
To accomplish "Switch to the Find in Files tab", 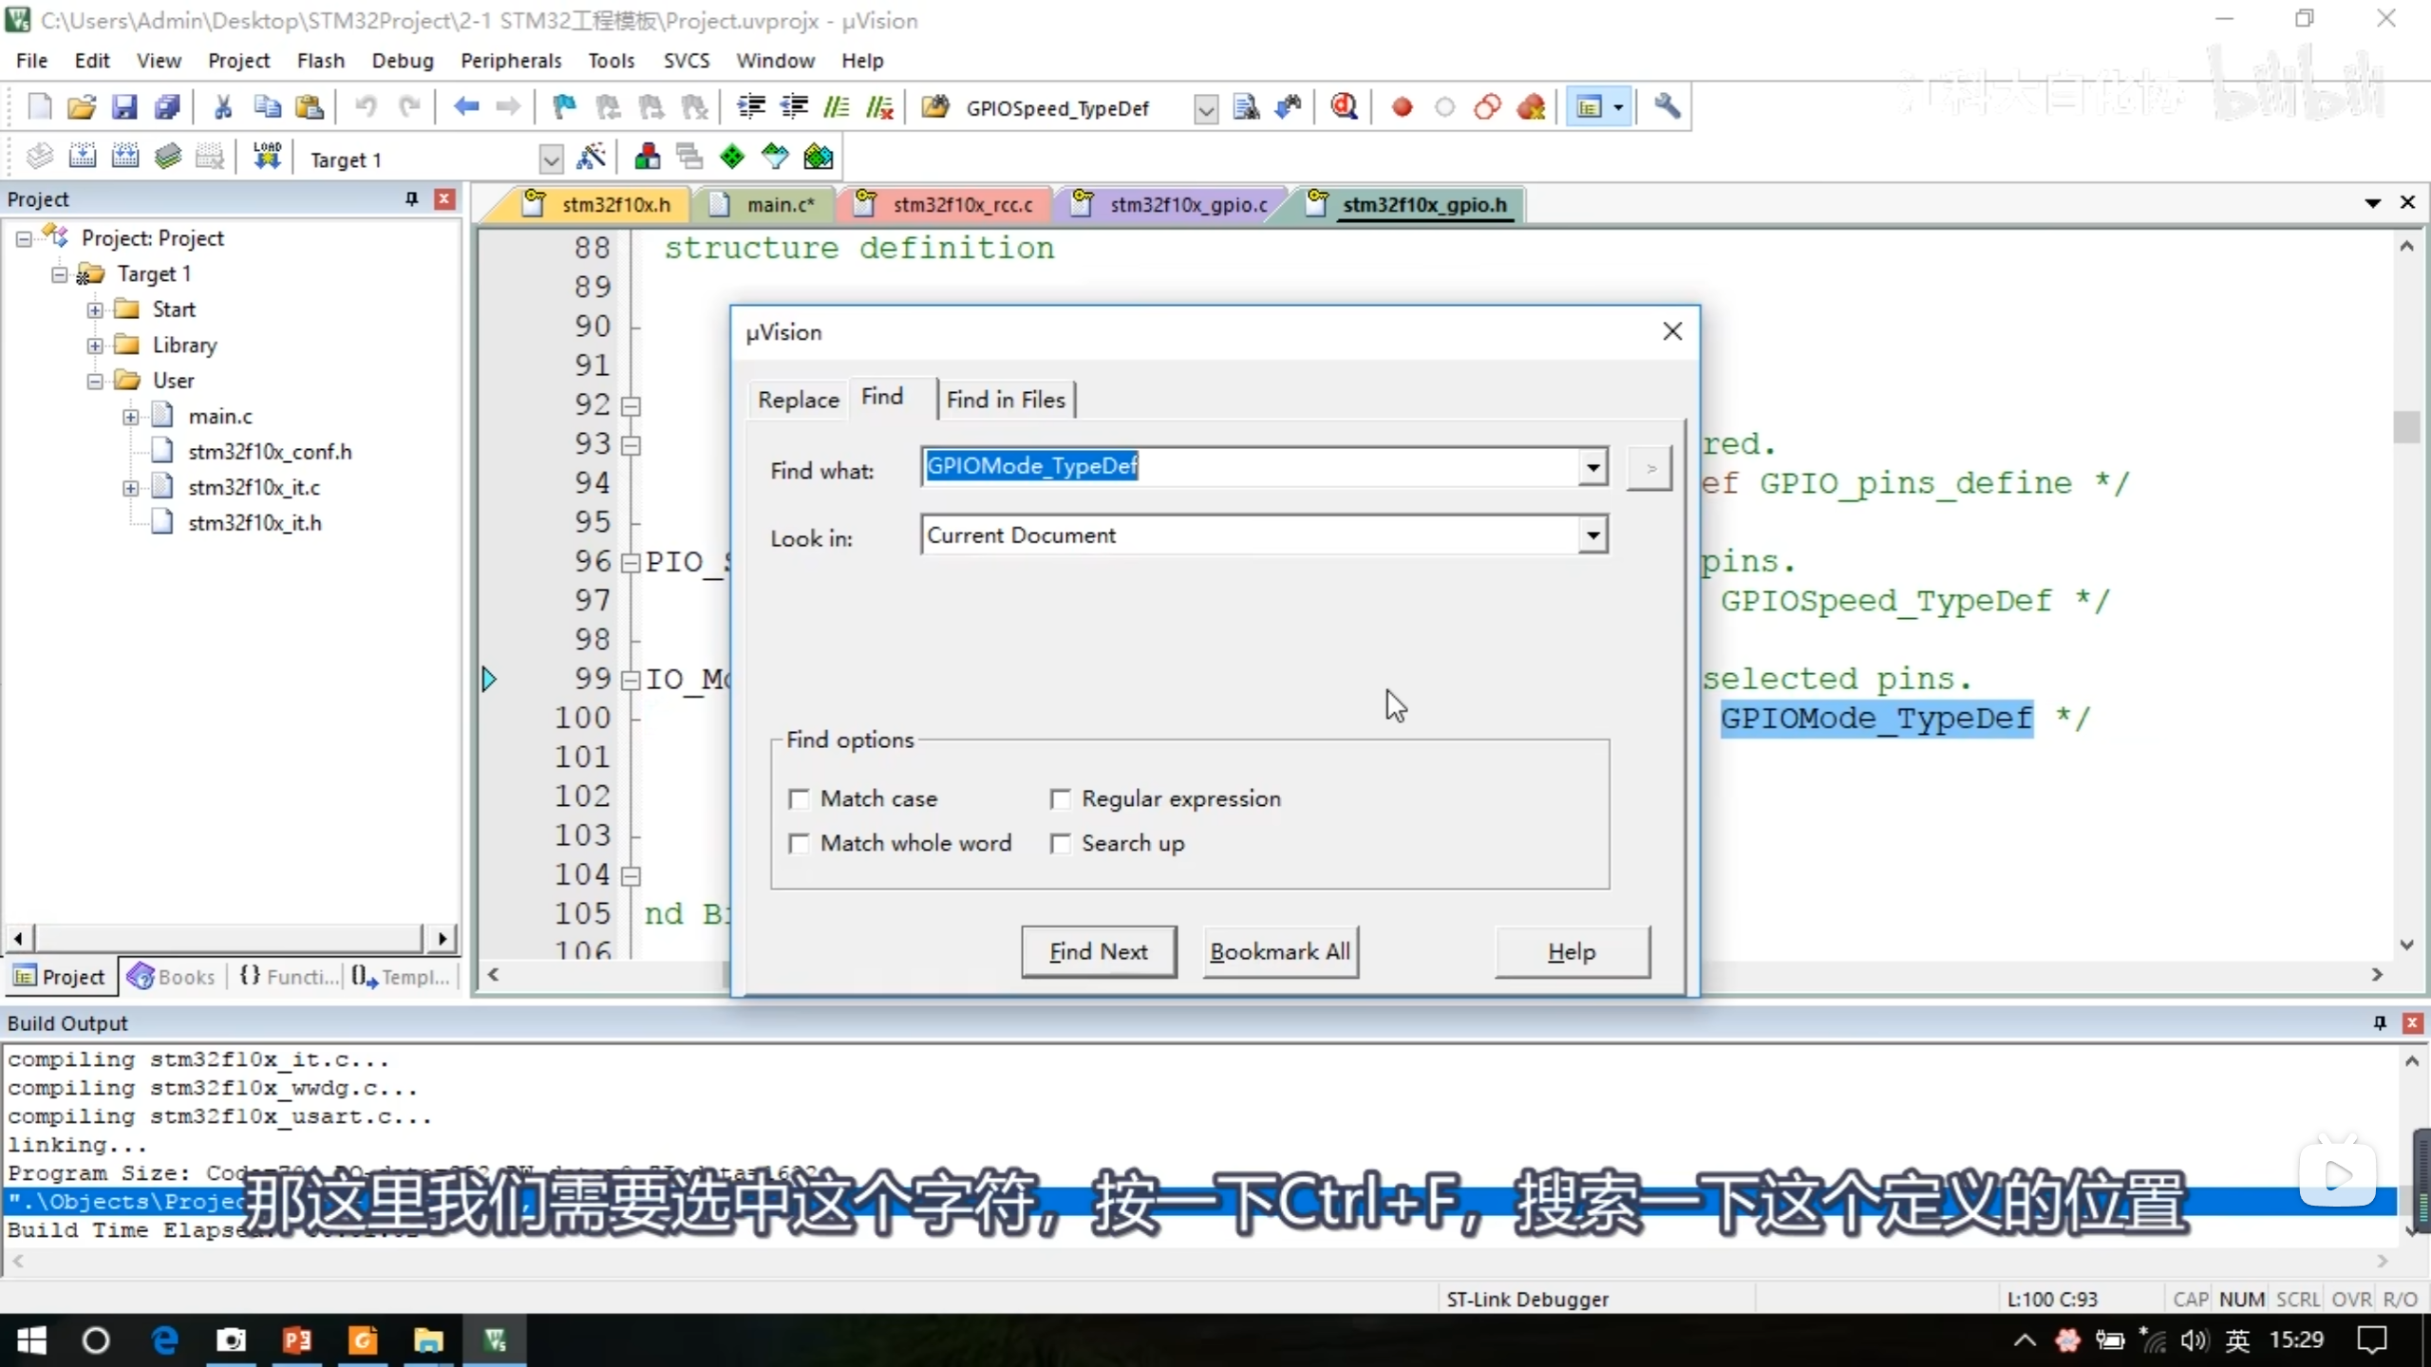I will click(1006, 400).
